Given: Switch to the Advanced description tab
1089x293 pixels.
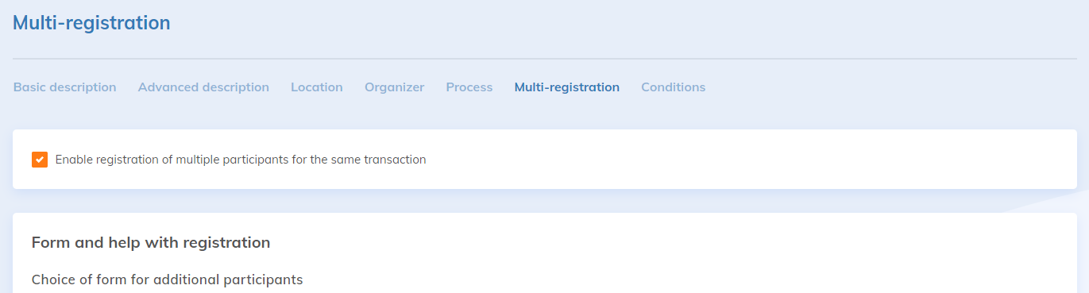Looking at the screenshot, I should pyautogui.click(x=203, y=87).
